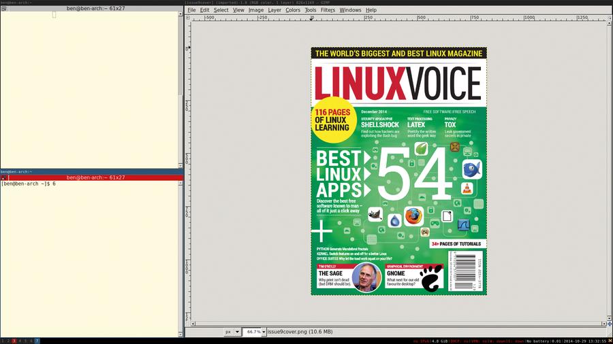Open the Windows menu
Screen dimensions: 613x344
350,10
